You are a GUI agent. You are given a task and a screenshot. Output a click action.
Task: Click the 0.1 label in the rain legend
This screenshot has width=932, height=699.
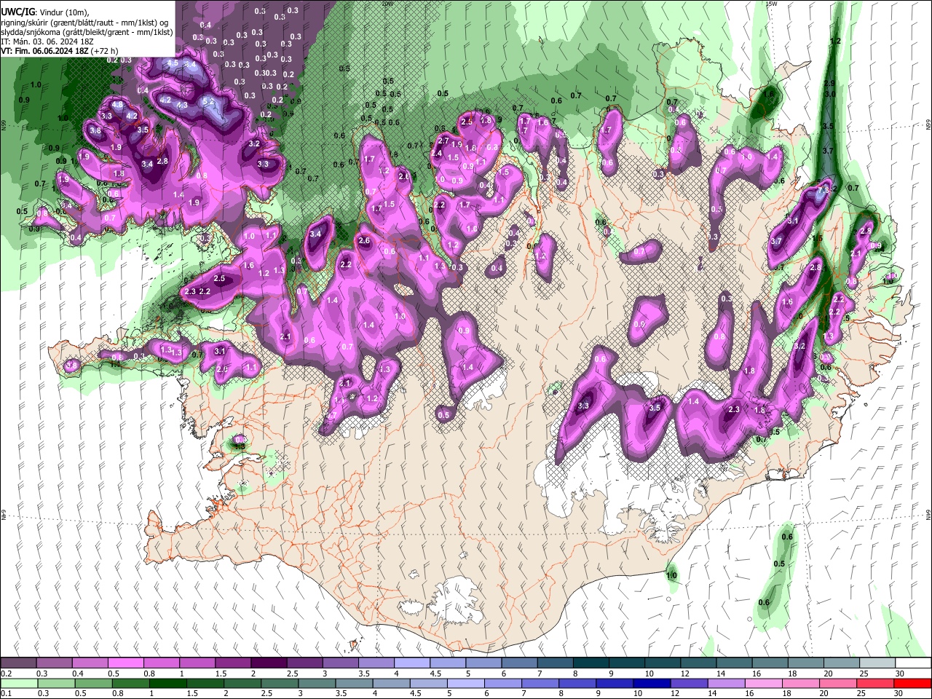coord(6,694)
